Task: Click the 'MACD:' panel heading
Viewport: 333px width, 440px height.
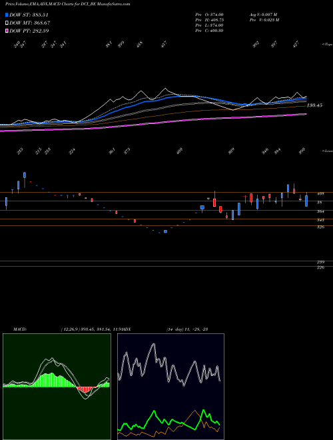Action: point(20,329)
